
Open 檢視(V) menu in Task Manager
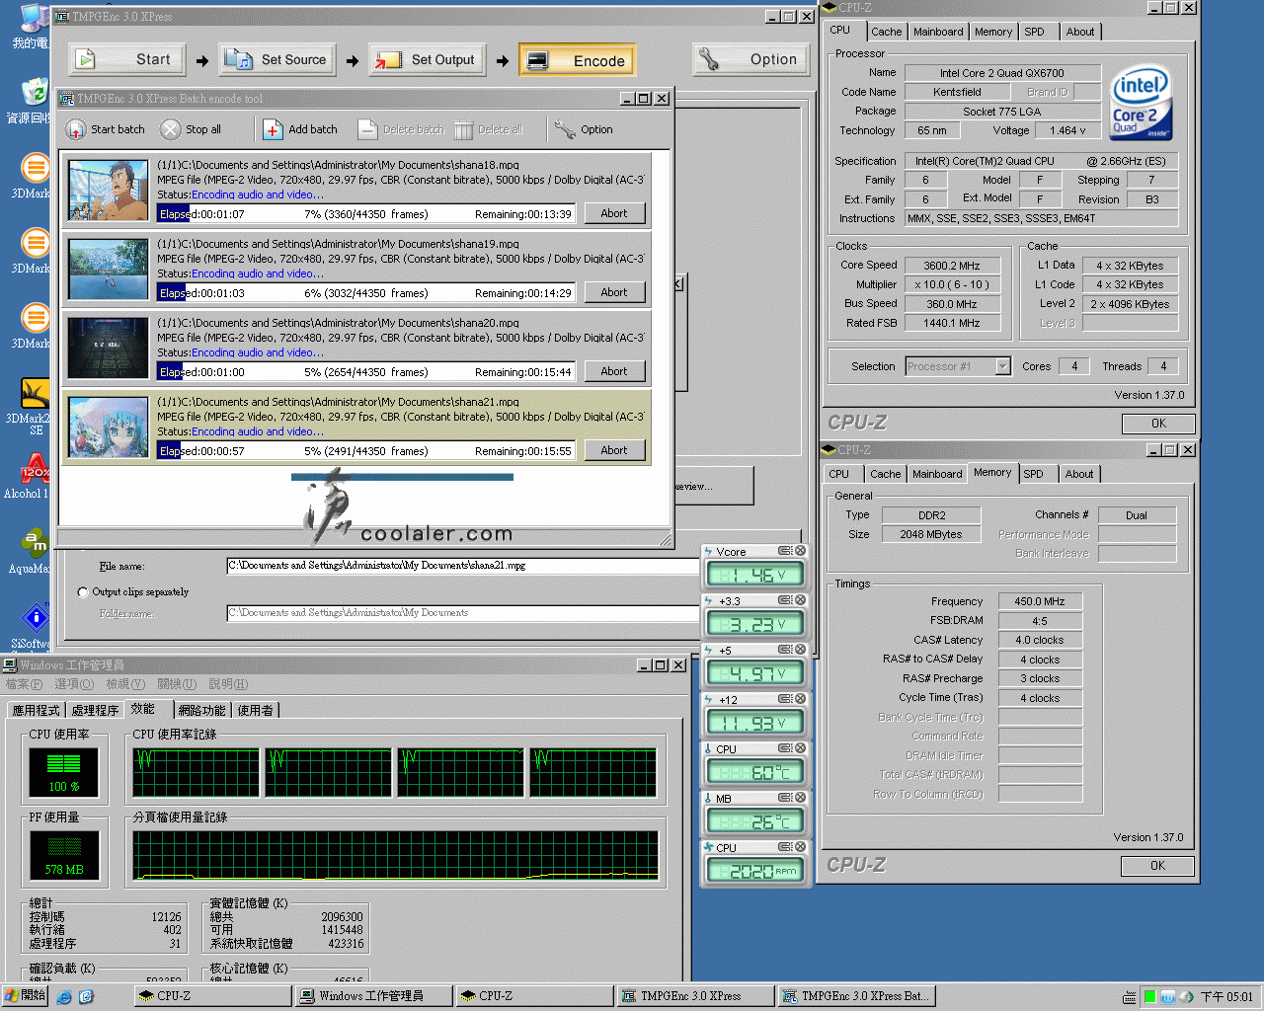click(125, 684)
